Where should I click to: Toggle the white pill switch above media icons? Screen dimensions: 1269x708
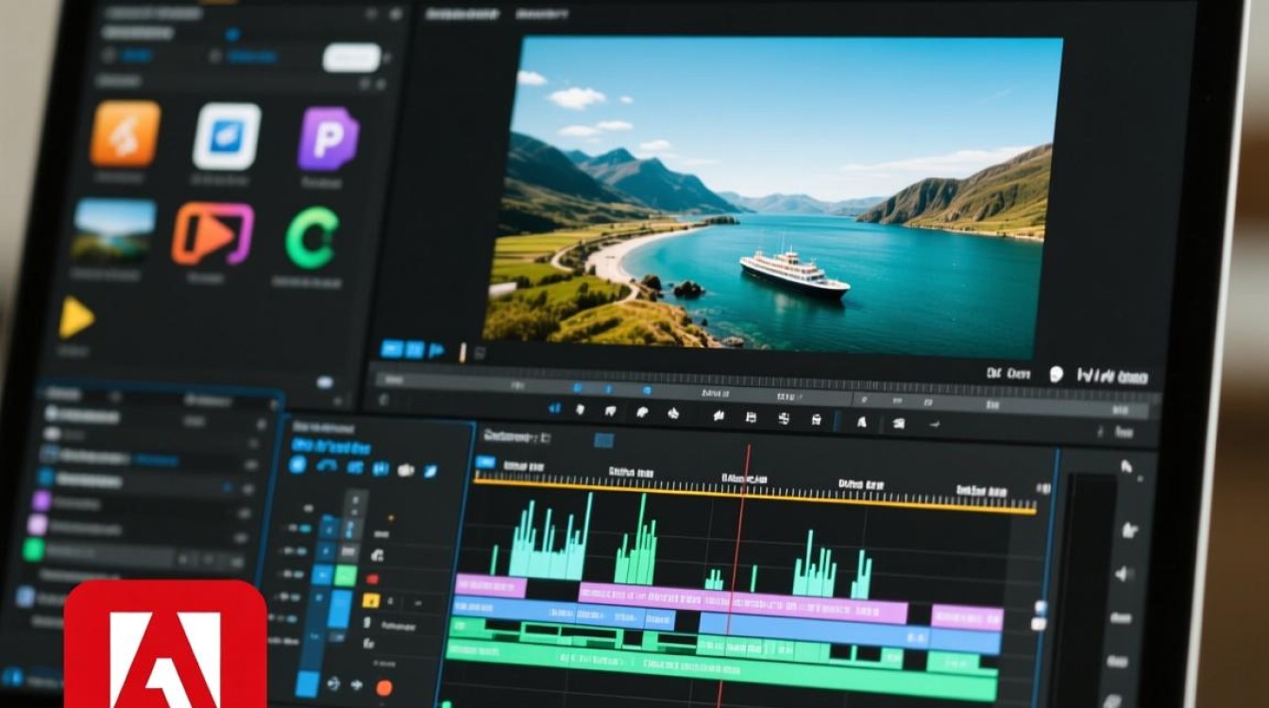[351, 58]
